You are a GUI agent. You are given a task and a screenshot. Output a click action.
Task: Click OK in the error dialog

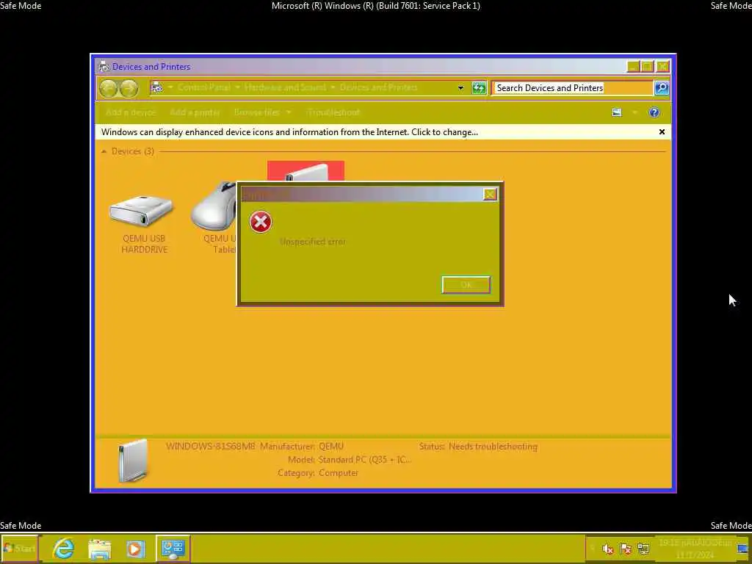click(466, 284)
